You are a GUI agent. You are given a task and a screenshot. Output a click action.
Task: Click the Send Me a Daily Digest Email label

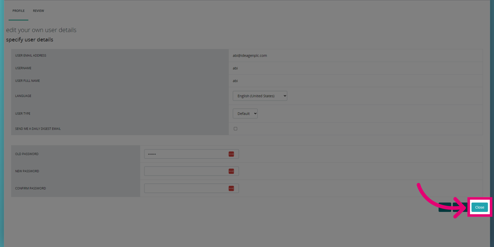pos(38,129)
